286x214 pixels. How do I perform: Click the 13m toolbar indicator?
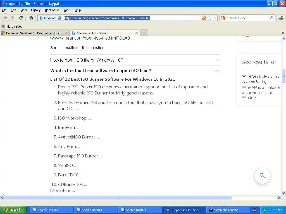pos(281,18)
